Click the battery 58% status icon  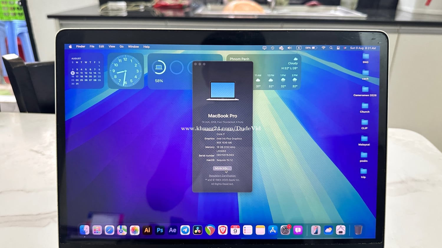[311, 48]
